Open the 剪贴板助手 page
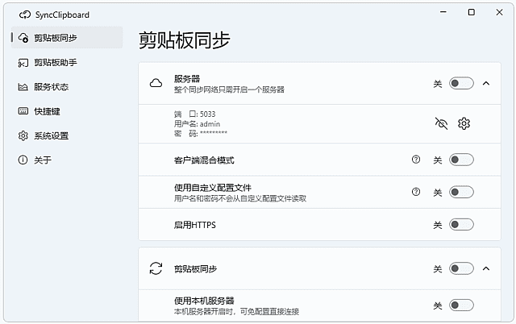 click(67, 63)
